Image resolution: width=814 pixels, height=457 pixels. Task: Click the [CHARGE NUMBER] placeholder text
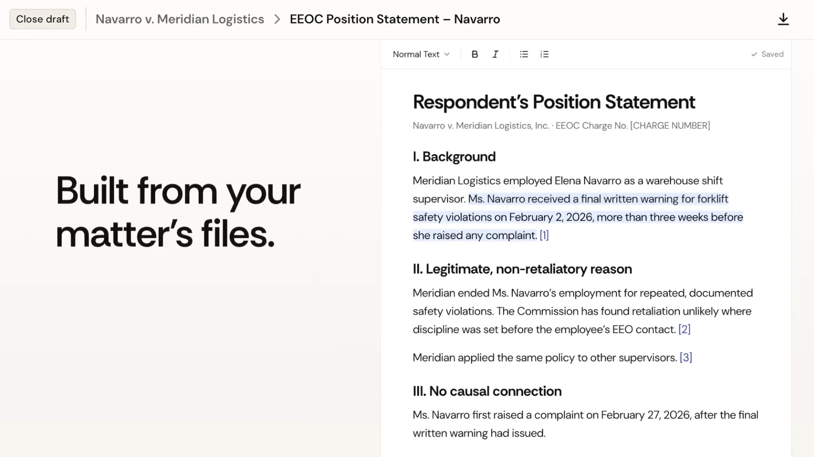[670, 126]
